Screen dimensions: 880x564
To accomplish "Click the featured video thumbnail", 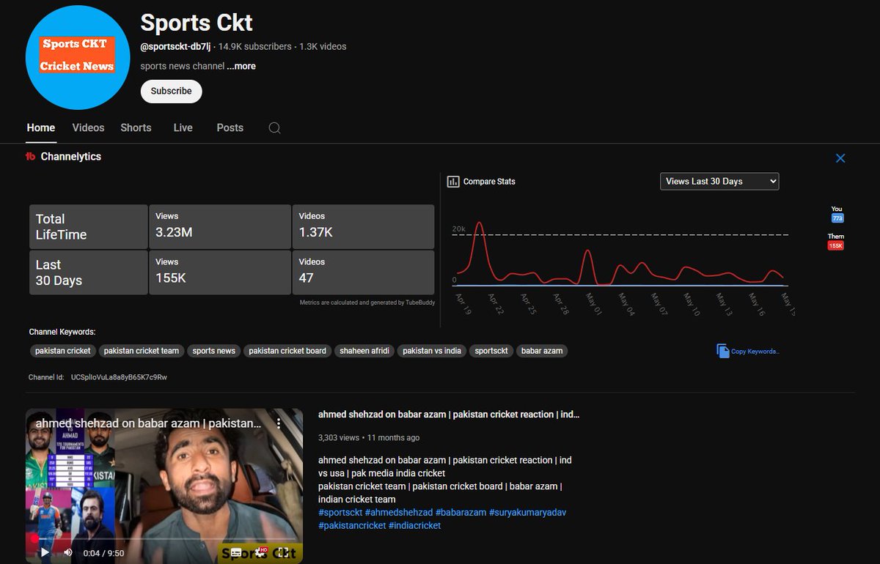I will (164, 486).
